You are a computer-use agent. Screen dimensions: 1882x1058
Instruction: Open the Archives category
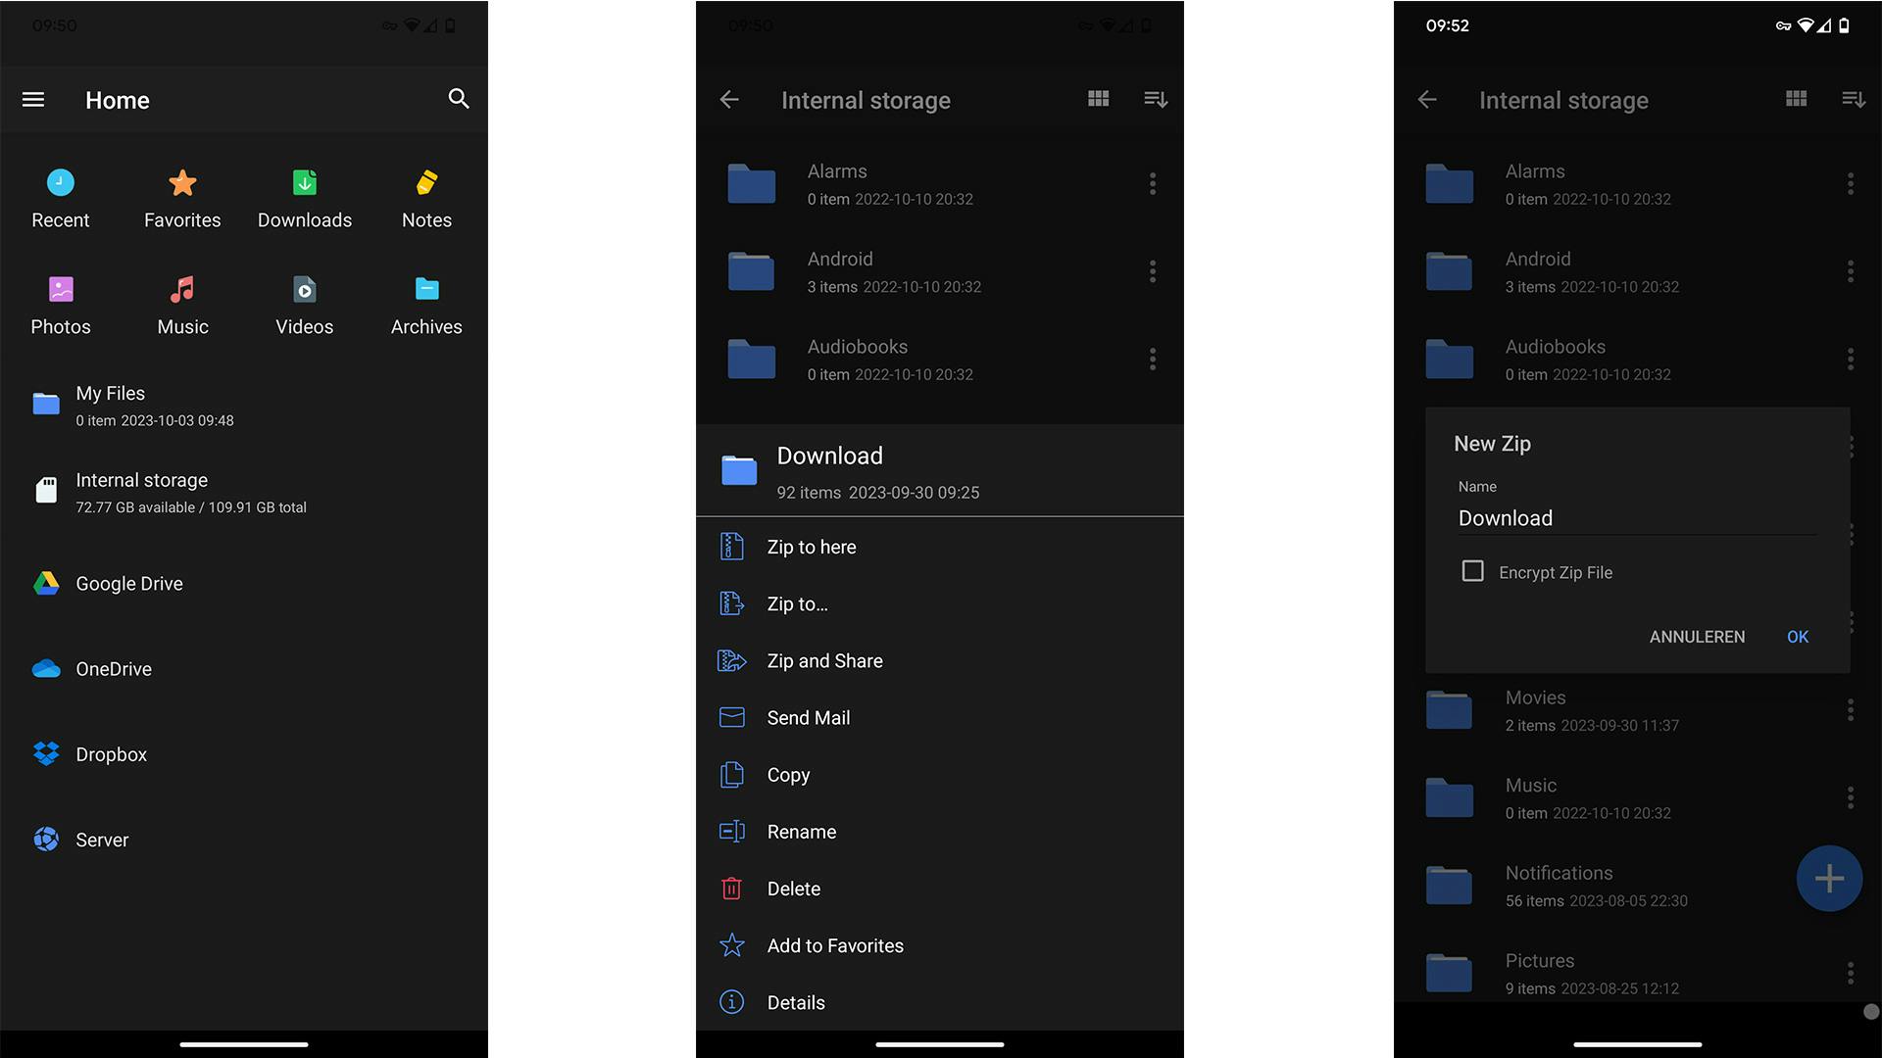(x=426, y=306)
